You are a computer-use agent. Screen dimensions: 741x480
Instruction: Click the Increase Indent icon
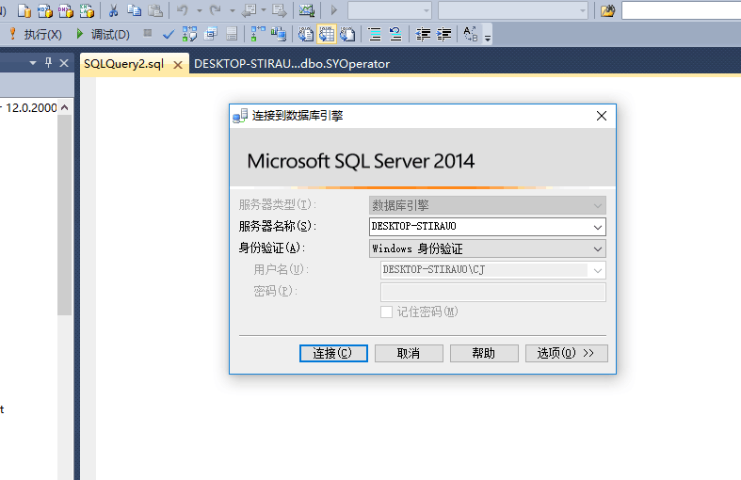[x=443, y=34]
